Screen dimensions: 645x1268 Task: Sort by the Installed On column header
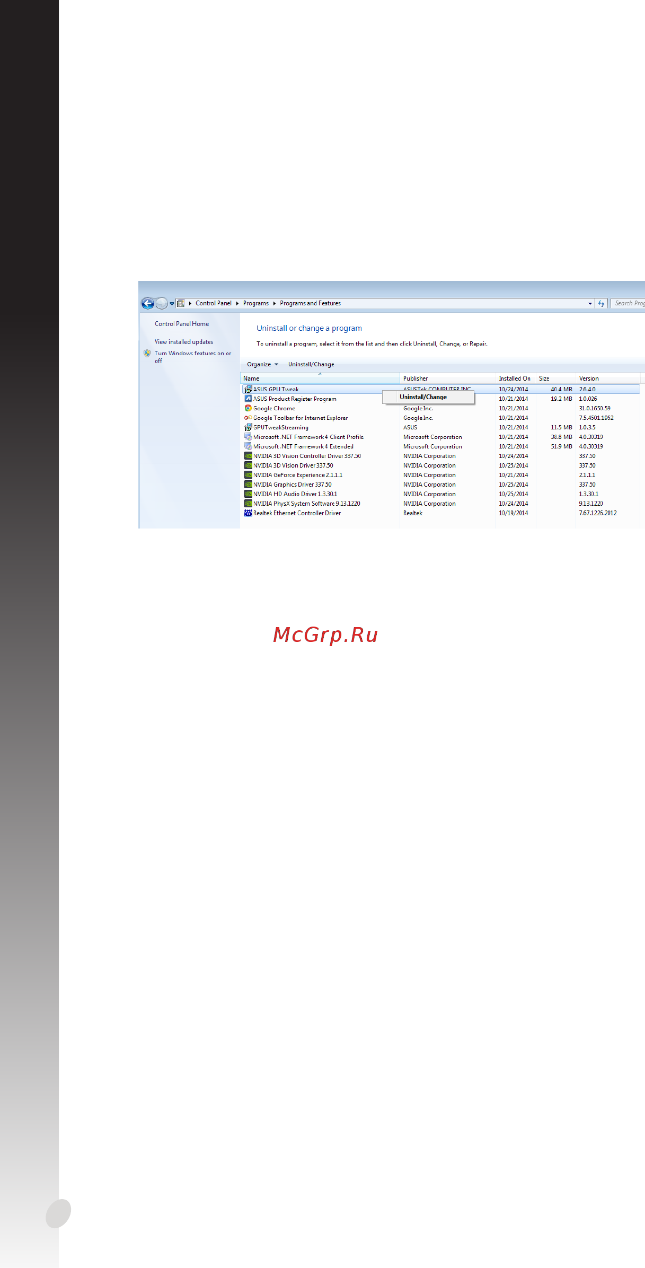(x=516, y=378)
